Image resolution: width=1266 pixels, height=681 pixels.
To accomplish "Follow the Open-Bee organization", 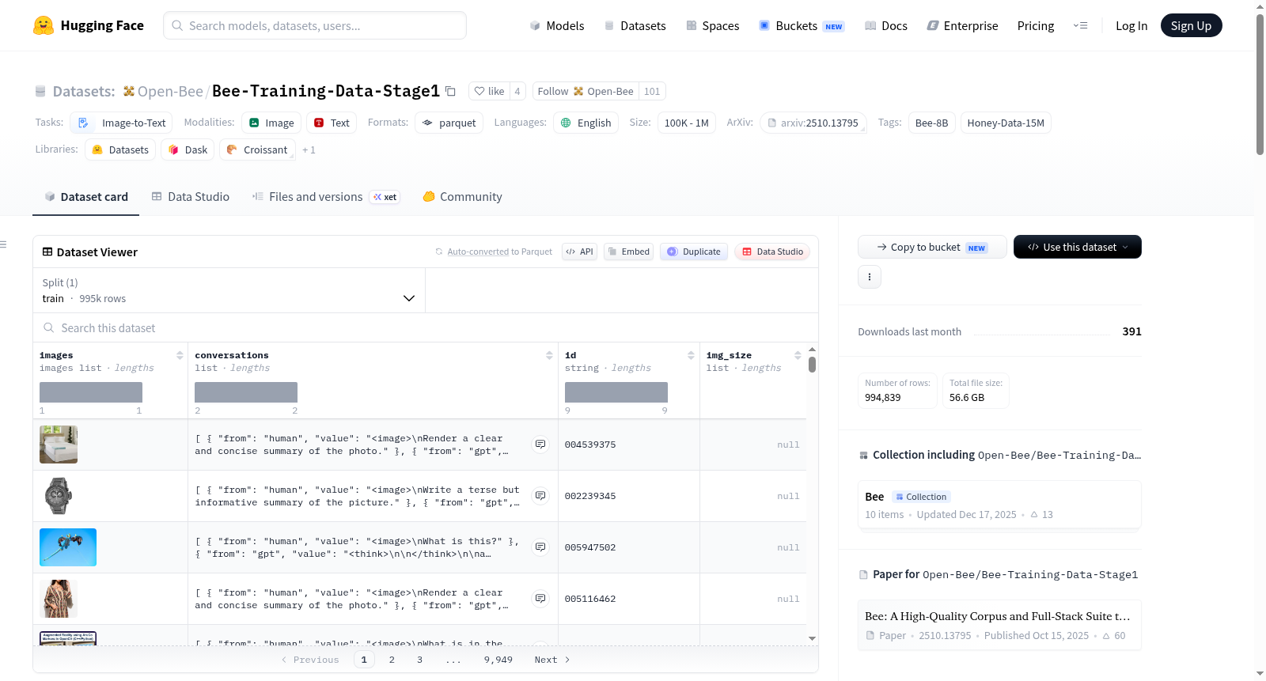I will coord(586,91).
